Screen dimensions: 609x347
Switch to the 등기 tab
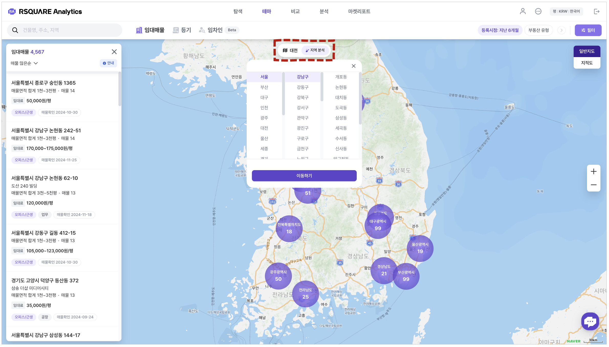[x=182, y=30]
